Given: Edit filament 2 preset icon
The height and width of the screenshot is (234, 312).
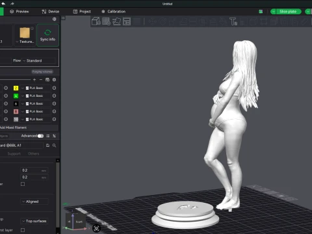Looking at the screenshot, I should tap(54, 88).
